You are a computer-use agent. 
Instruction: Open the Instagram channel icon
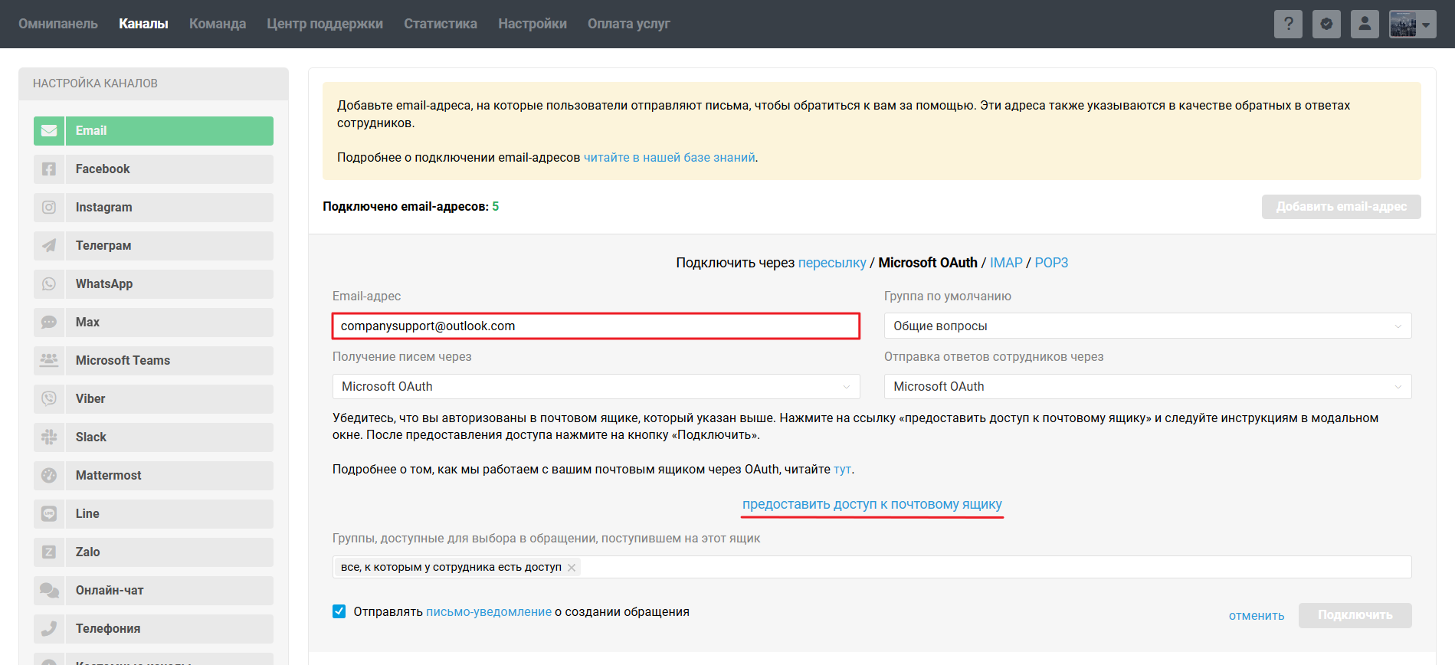49,208
